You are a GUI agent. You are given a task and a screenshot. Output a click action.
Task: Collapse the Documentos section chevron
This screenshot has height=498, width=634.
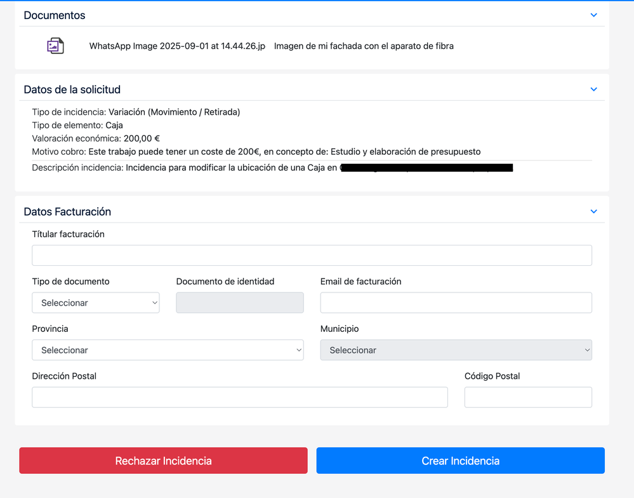pyautogui.click(x=593, y=15)
